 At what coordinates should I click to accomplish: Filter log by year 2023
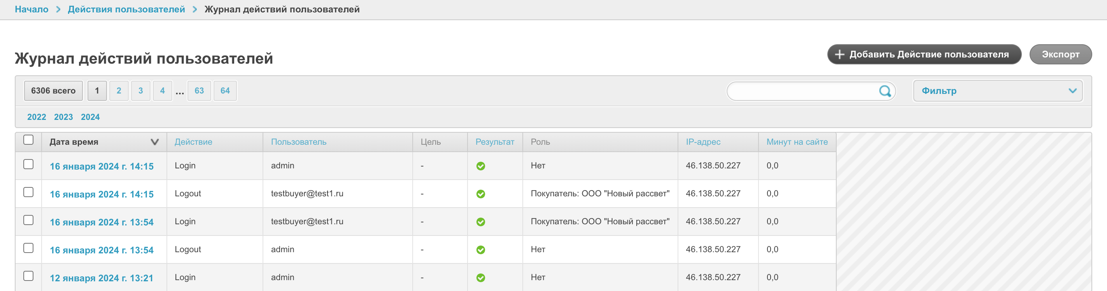(63, 117)
